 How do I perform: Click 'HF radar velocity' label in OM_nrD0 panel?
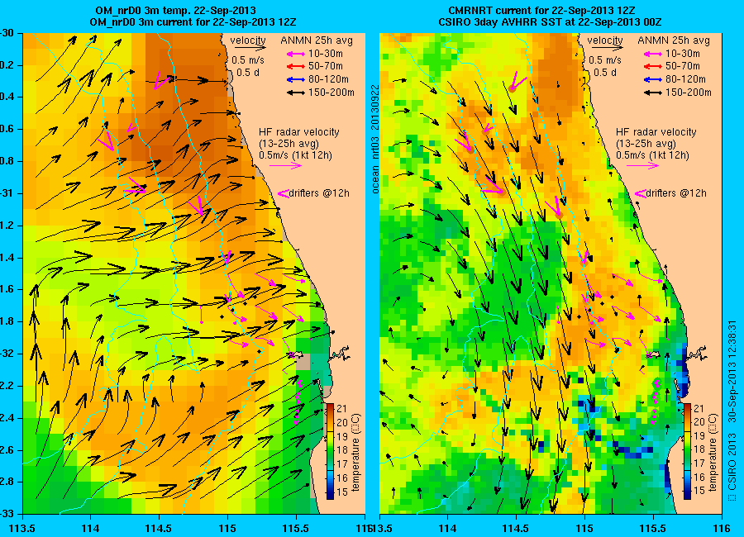(299, 132)
